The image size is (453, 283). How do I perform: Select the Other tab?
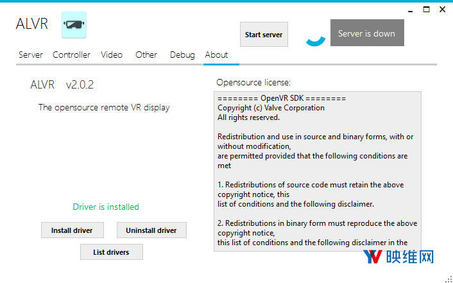[x=146, y=55]
